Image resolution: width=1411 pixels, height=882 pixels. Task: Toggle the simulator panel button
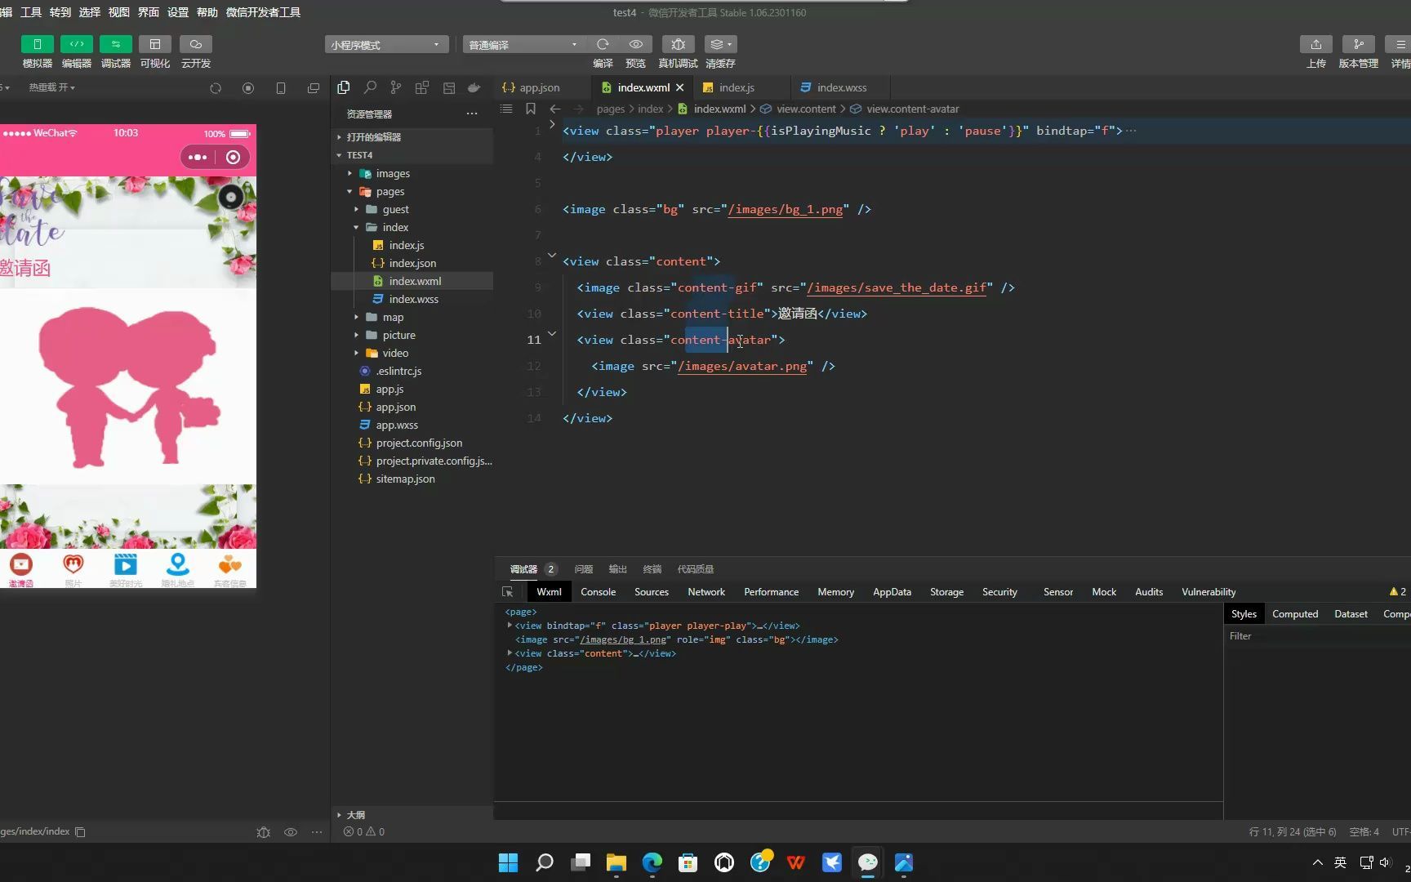[37, 44]
